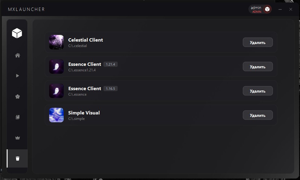Screen dimensions: 300x180
Task: Delete Essence Client 1.16.5 via Удалить
Action: click(258, 91)
